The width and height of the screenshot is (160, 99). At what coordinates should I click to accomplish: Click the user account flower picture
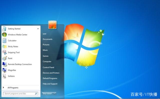coord(52,25)
